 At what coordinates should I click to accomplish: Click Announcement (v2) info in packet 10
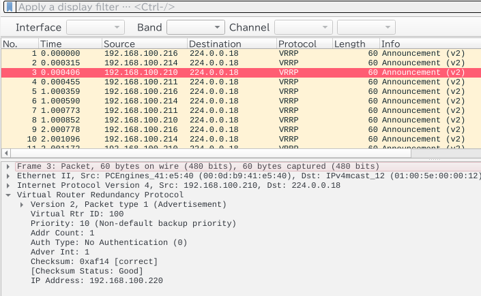(x=423, y=139)
